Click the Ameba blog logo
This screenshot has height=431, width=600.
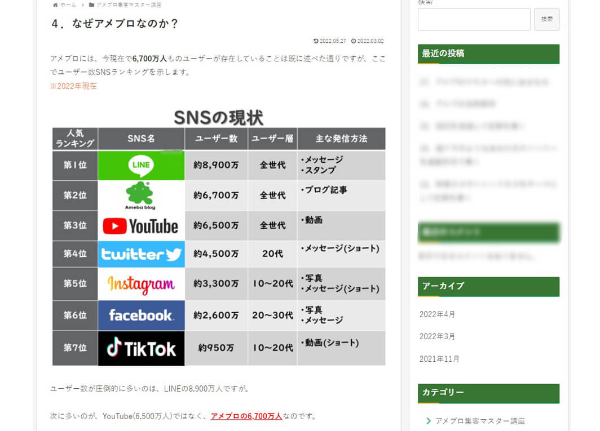coord(141,195)
